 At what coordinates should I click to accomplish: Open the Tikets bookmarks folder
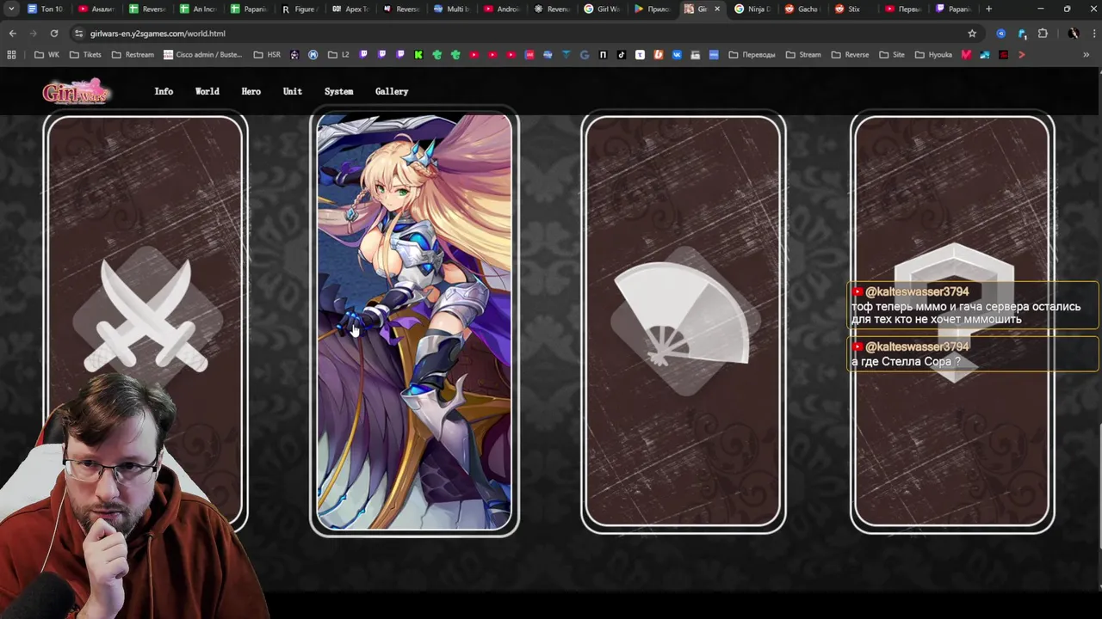tap(85, 54)
